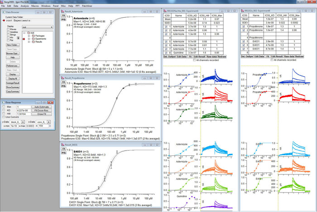Click the info 'i' button beside Display options
Viewport: 317px width, 212px height.
[18, 38]
